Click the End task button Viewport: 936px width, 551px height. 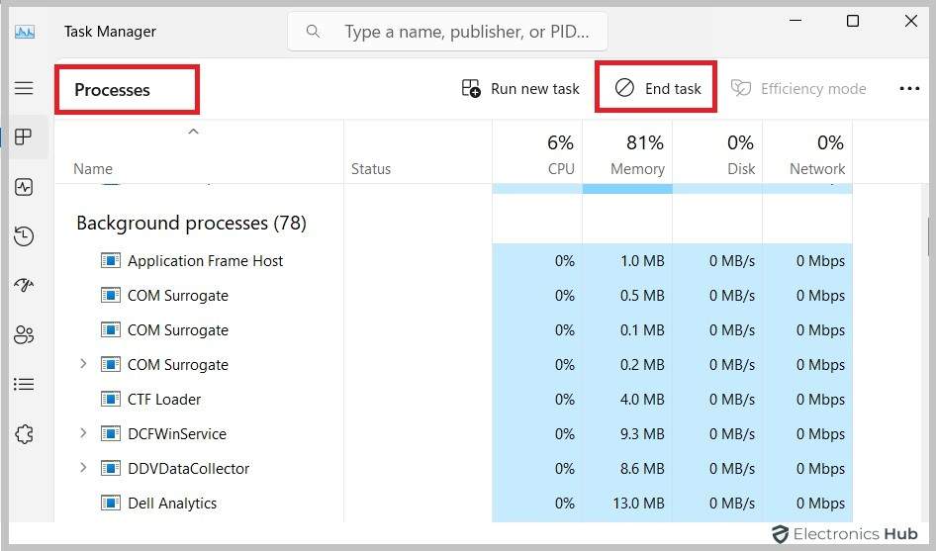tap(657, 88)
